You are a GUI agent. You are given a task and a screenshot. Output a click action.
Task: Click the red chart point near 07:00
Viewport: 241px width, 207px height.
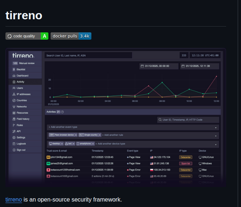(149, 86)
